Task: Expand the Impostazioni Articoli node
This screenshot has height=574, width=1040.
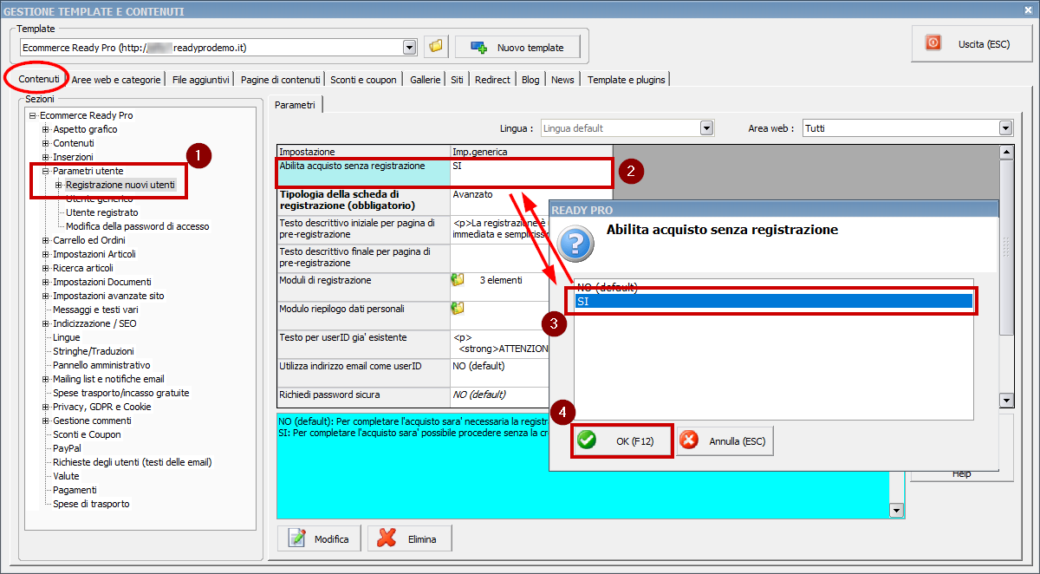Action: click(46, 254)
